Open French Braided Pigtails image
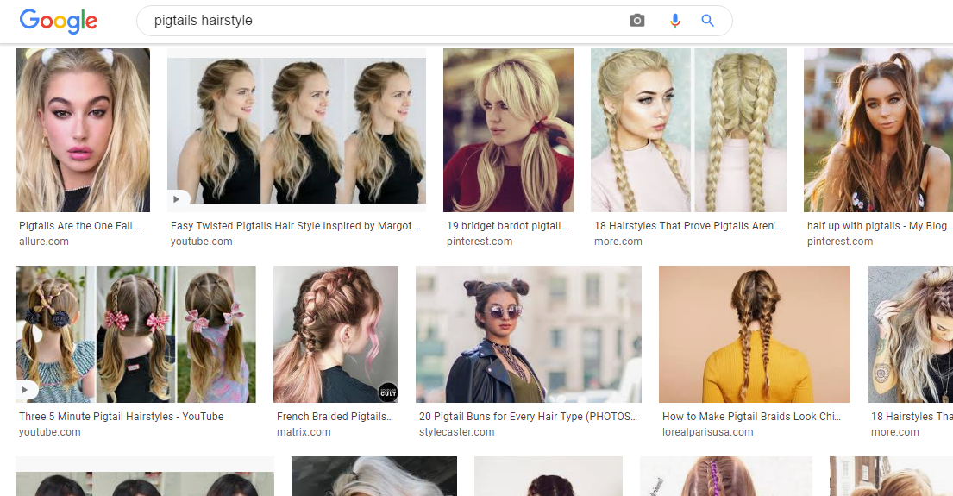Image resolution: width=953 pixels, height=496 pixels. point(336,335)
